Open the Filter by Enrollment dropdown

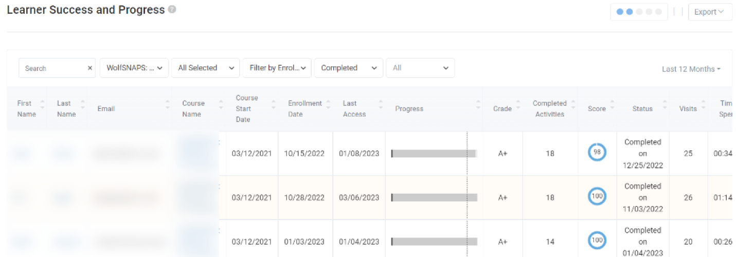pos(277,68)
